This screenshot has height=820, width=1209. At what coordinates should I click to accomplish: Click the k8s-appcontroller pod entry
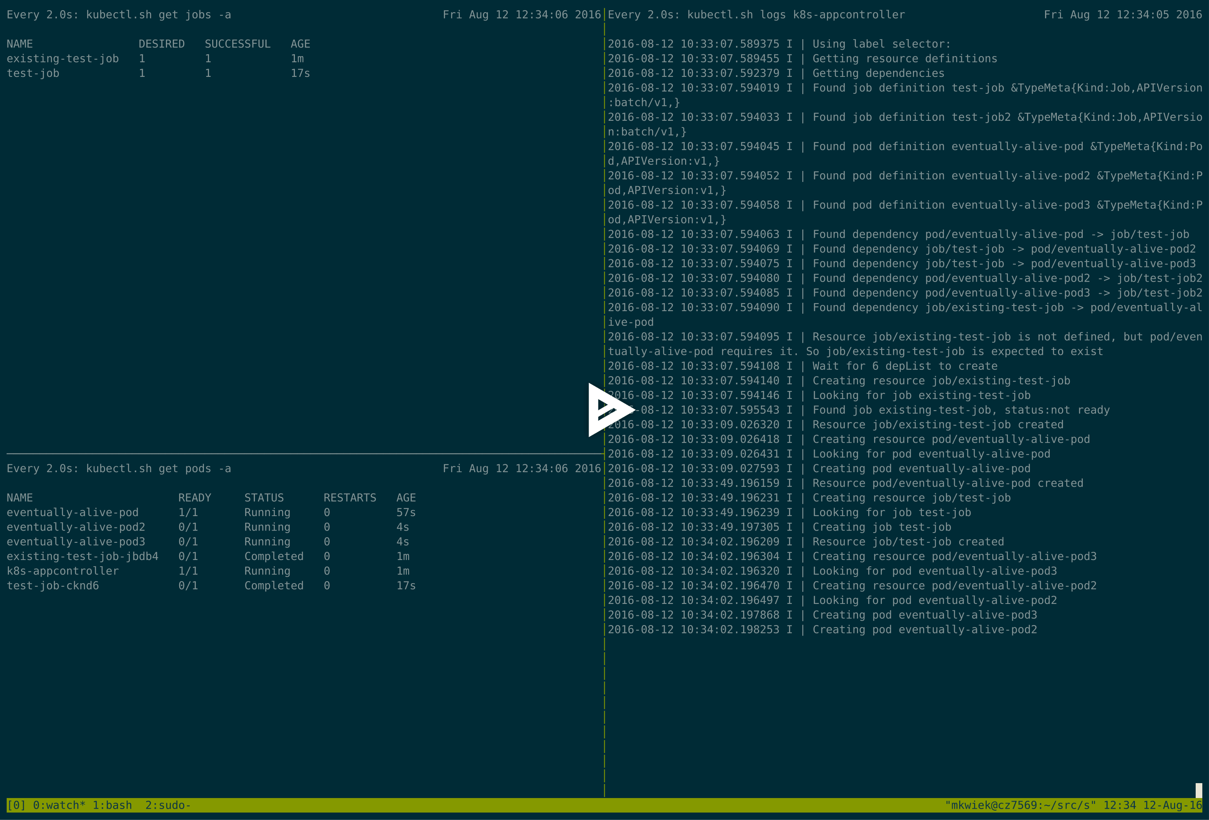[62, 571]
